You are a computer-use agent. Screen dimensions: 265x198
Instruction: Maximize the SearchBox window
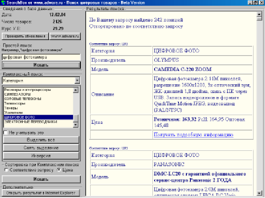[255, 3]
